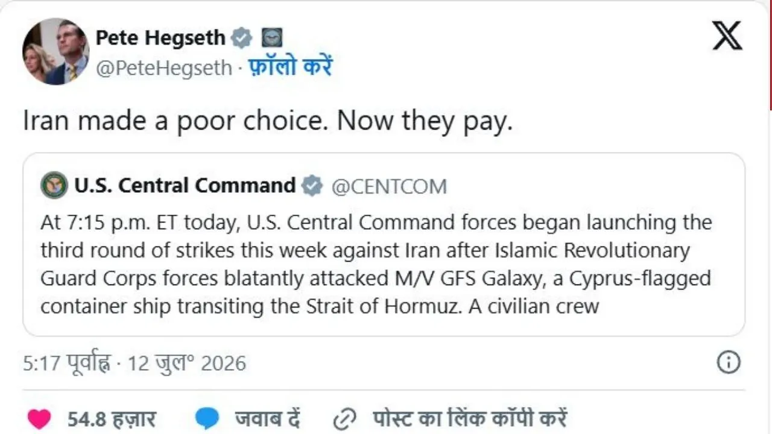The width and height of the screenshot is (772, 434).
Task: Click the info circle icon
Action: [728, 362]
